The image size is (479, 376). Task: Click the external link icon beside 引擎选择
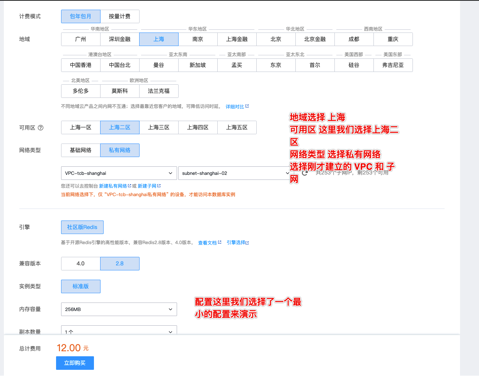(x=247, y=243)
